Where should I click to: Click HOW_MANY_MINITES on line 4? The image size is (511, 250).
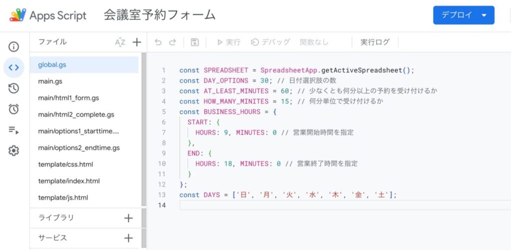pyautogui.click(x=236, y=101)
